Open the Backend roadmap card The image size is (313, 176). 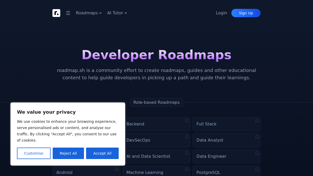click(156, 124)
